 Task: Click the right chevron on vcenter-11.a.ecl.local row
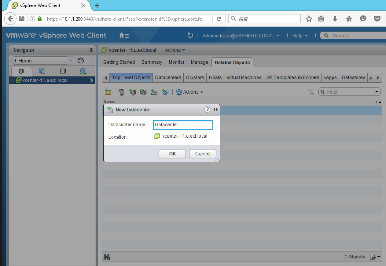91,80
